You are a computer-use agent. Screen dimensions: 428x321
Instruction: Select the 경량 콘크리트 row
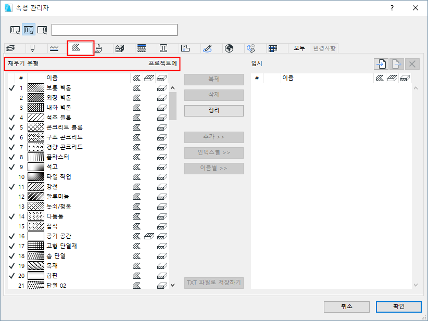point(88,147)
